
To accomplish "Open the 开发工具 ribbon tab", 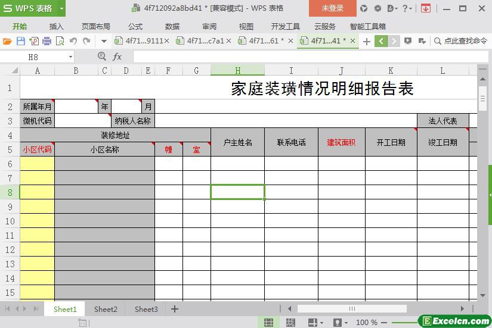I will 286,27.
